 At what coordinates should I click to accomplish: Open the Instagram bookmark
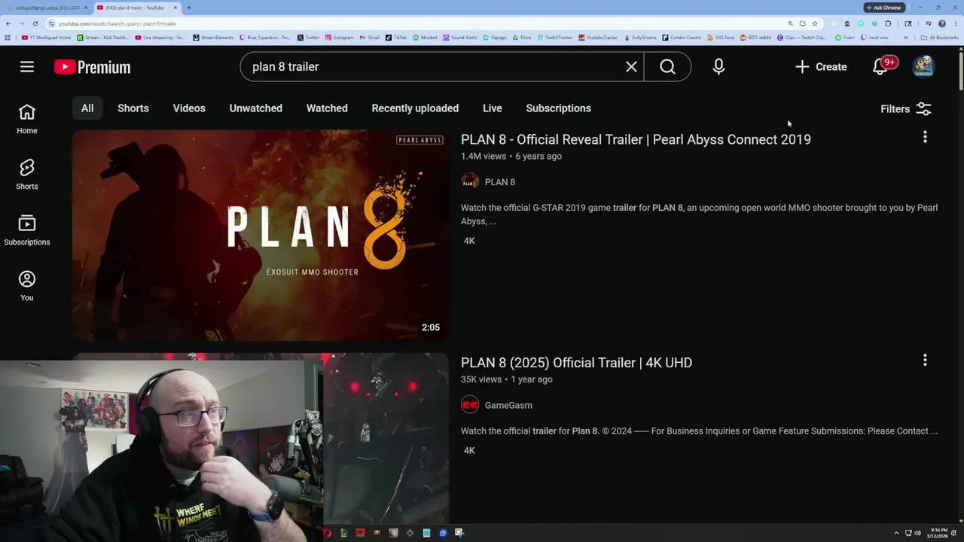(x=339, y=37)
